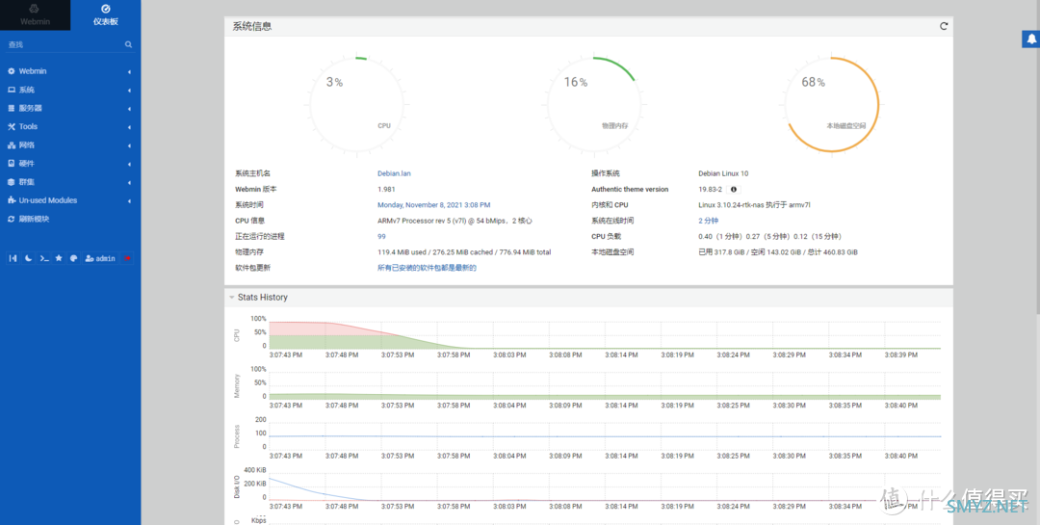Expand arrow next to 网络 category
Image resolution: width=1040 pixels, height=525 pixels.
(129, 145)
